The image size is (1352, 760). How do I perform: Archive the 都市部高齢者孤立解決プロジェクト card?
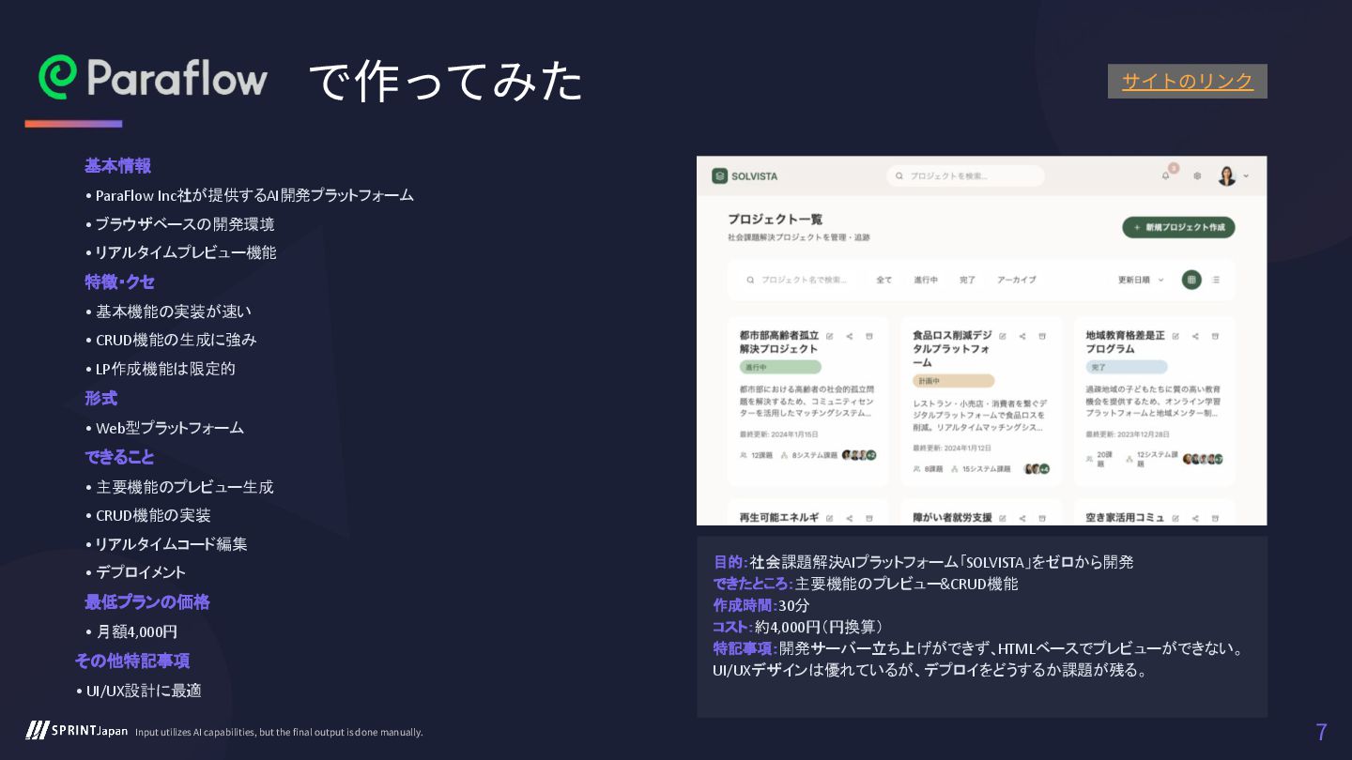pos(869,336)
